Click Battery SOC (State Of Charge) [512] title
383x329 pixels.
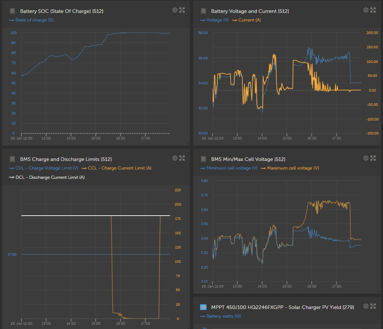(x=62, y=11)
